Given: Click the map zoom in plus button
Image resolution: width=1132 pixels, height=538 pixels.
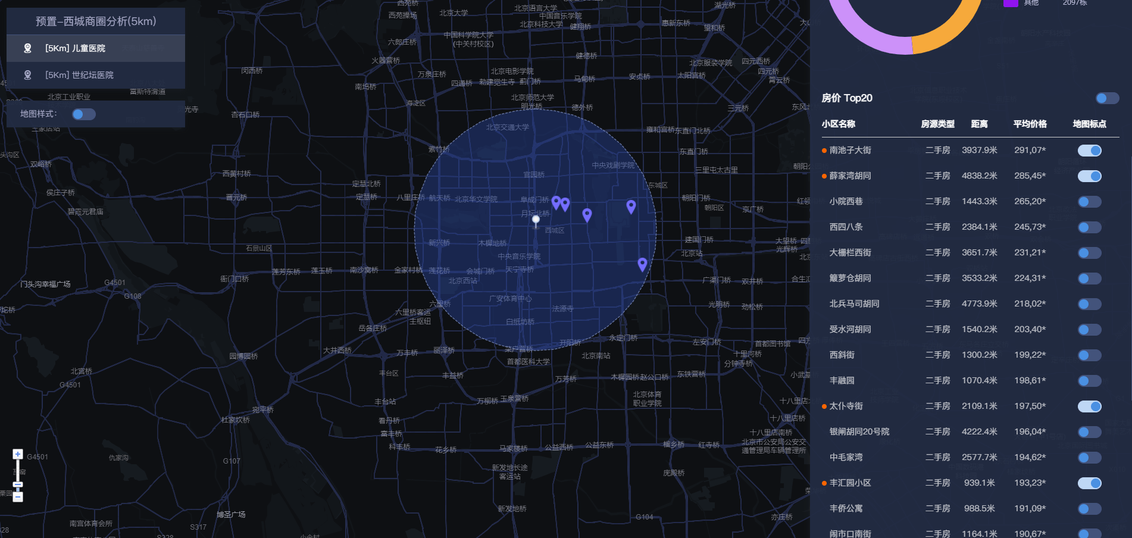Looking at the screenshot, I should pos(18,454).
